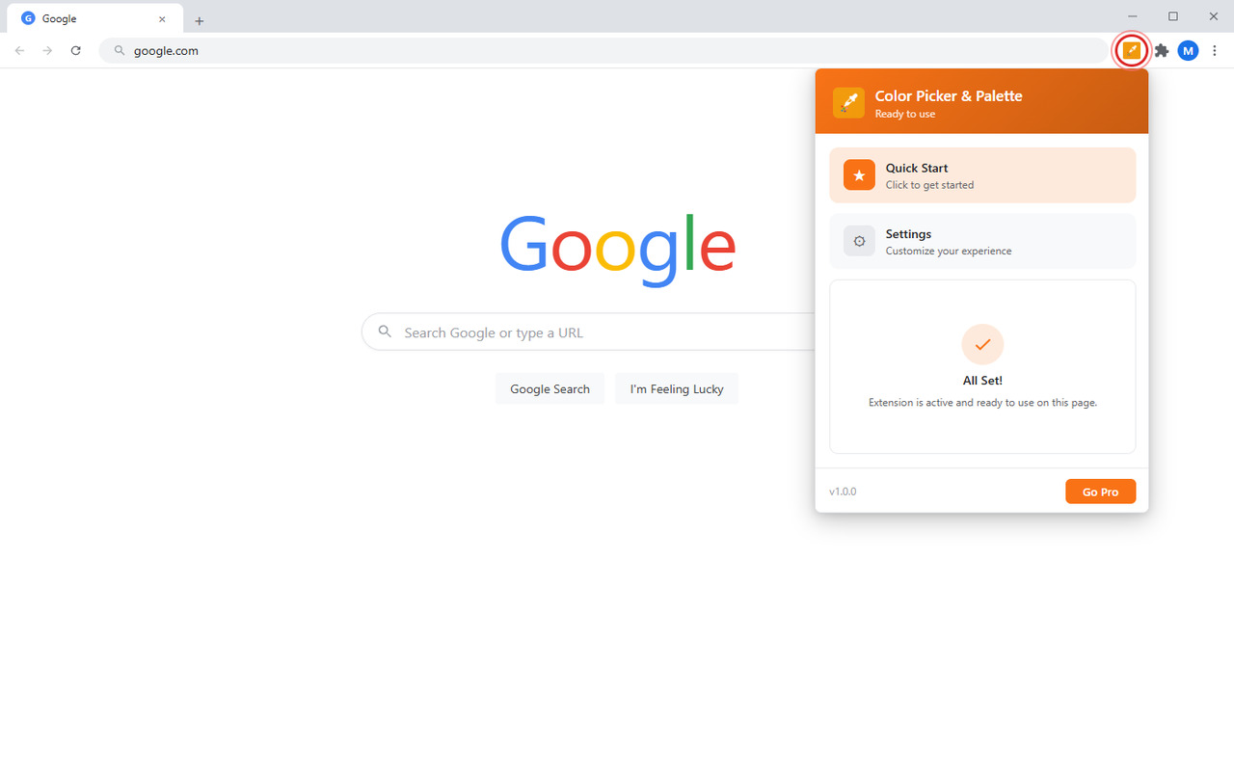Click the search magnifier in the address bar
Viewport: 1234px width, 771px height.
click(x=118, y=50)
